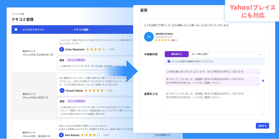
Task: Open the より丁寧な文章で tone dropdown
Action: [x=227, y=54]
